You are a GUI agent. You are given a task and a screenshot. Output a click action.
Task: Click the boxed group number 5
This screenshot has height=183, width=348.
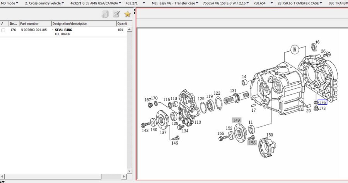(295, 50)
